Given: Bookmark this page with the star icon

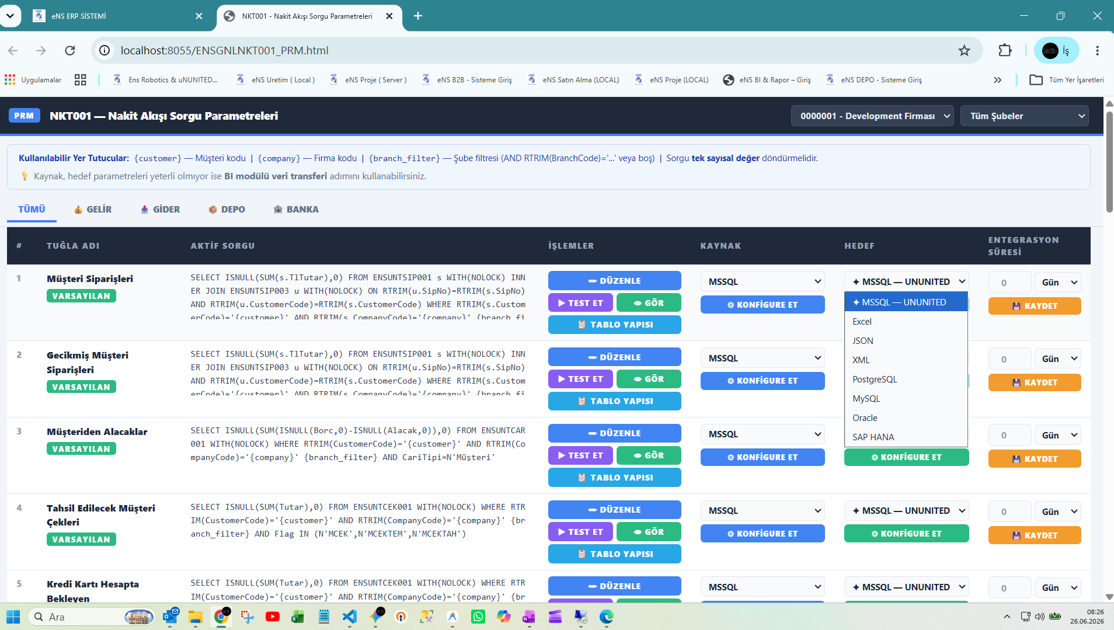Looking at the screenshot, I should [964, 51].
